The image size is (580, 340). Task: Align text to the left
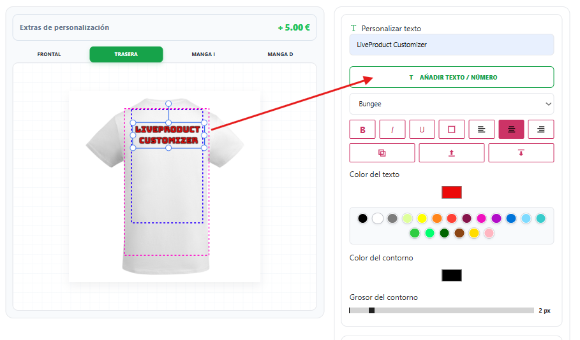pos(482,130)
